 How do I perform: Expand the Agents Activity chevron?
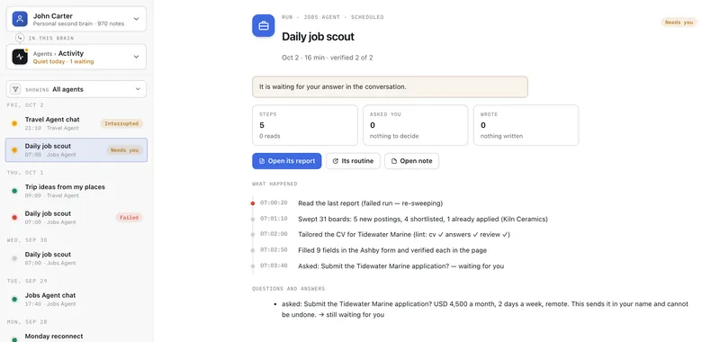click(137, 57)
